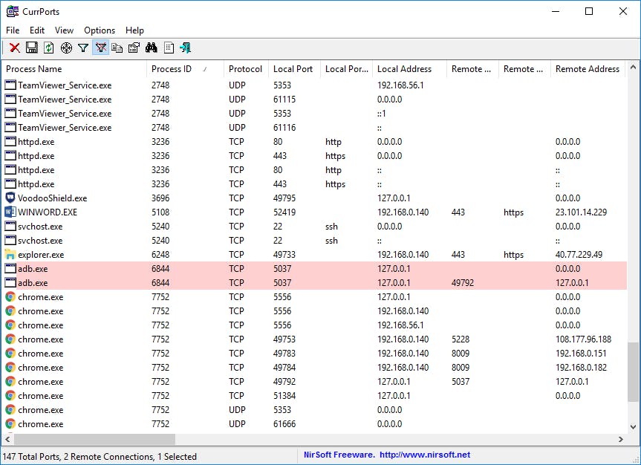The image size is (641, 465).
Task: Click the vertical scrollbar thumb
Action: tap(634, 371)
